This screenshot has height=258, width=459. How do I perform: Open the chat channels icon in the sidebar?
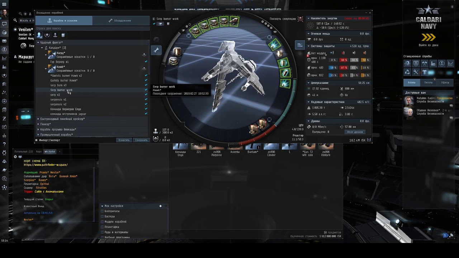coord(4,24)
